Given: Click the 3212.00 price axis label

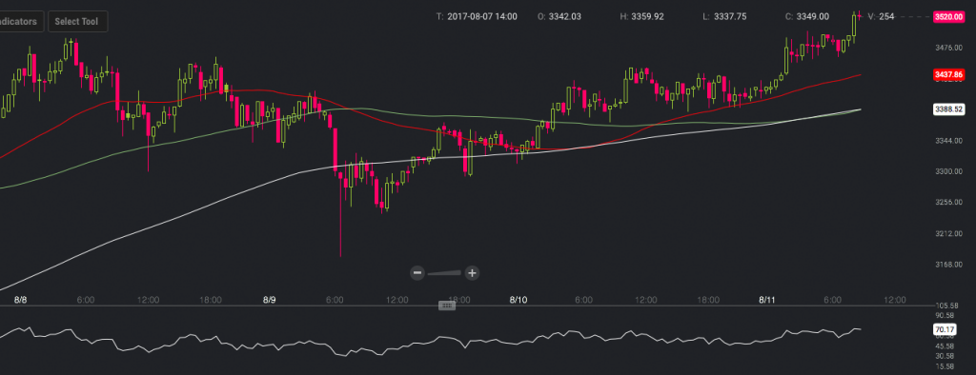Looking at the screenshot, I should (x=948, y=234).
